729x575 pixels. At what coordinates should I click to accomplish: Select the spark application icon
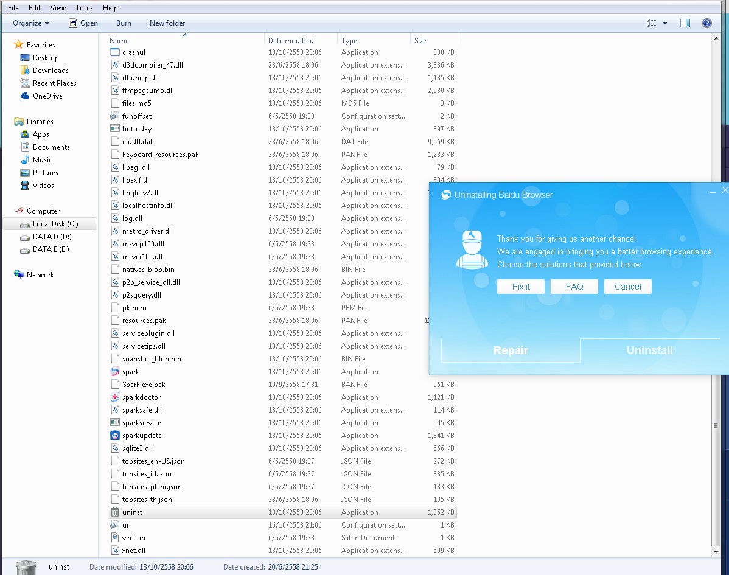[x=115, y=372]
